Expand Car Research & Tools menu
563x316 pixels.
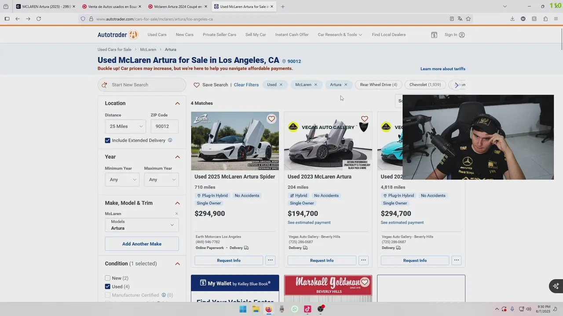(340, 35)
